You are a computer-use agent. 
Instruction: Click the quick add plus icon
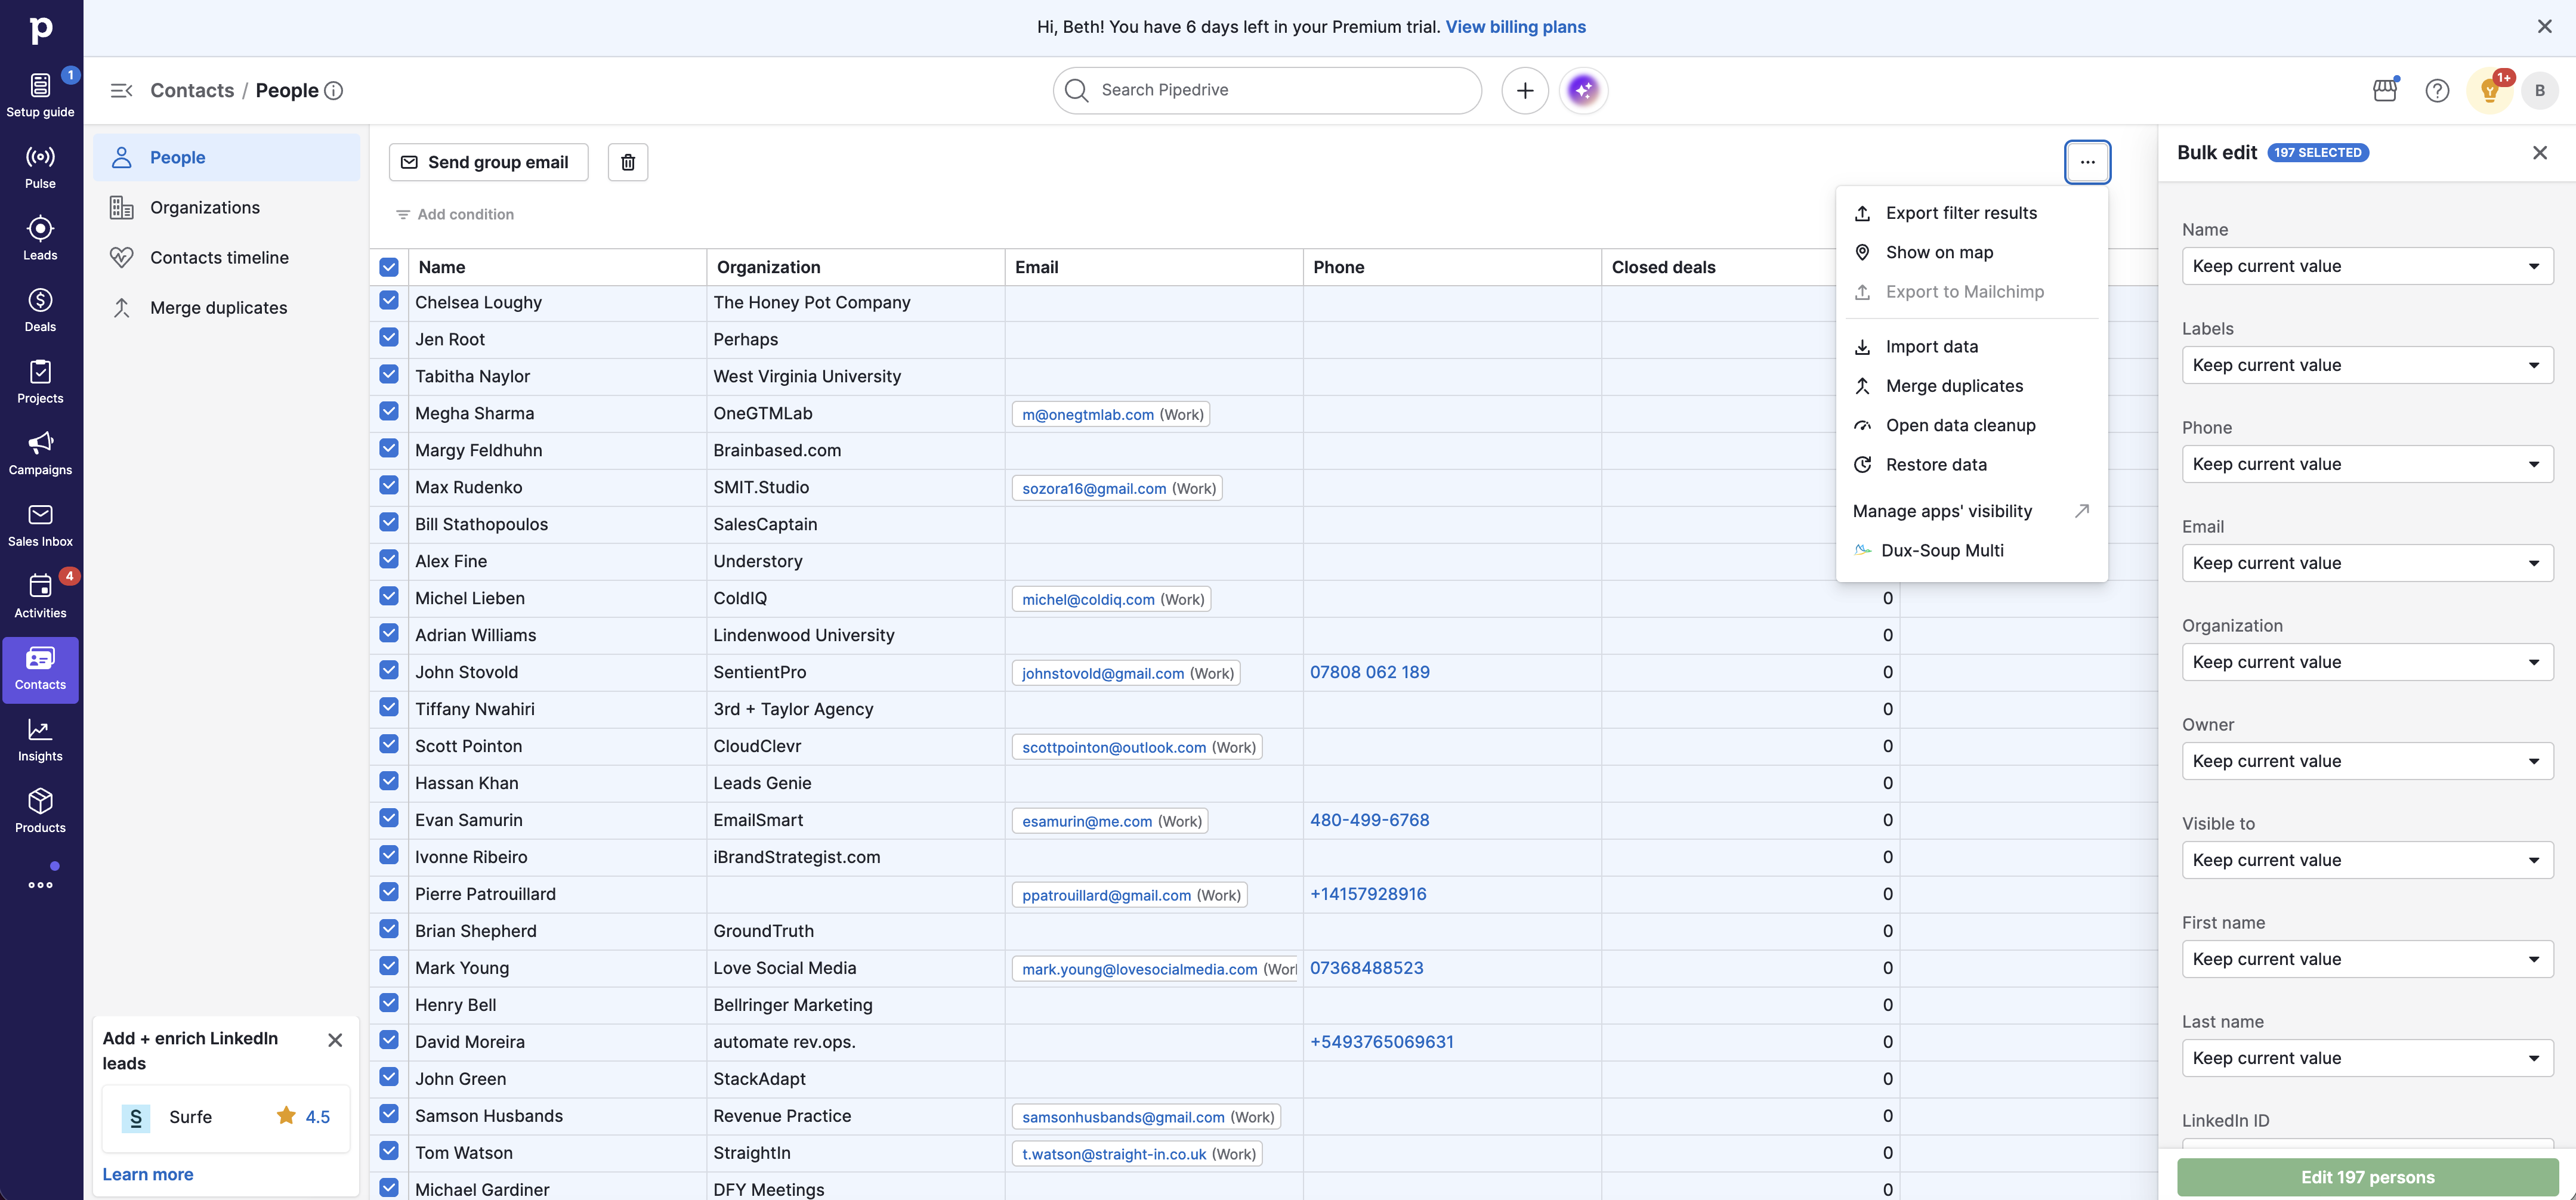click(x=1524, y=90)
